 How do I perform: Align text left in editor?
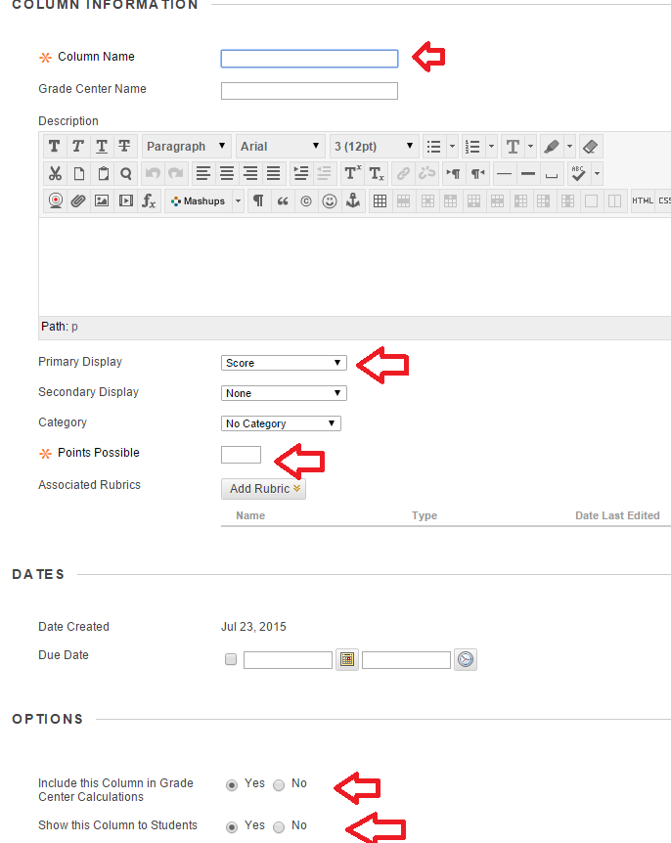click(x=203, y=174)
